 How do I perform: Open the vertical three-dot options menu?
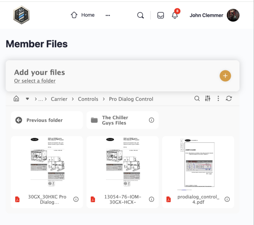pos(218,98)
